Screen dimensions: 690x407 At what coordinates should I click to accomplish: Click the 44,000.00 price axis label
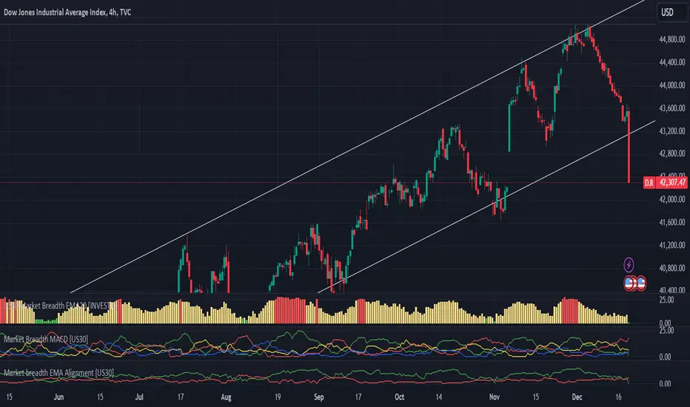[x=671, y=85]
